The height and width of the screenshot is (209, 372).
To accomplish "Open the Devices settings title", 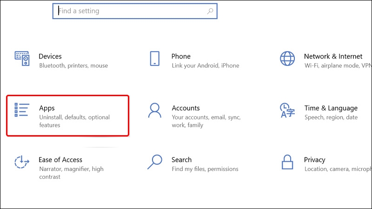I will [x=50, y=56].
